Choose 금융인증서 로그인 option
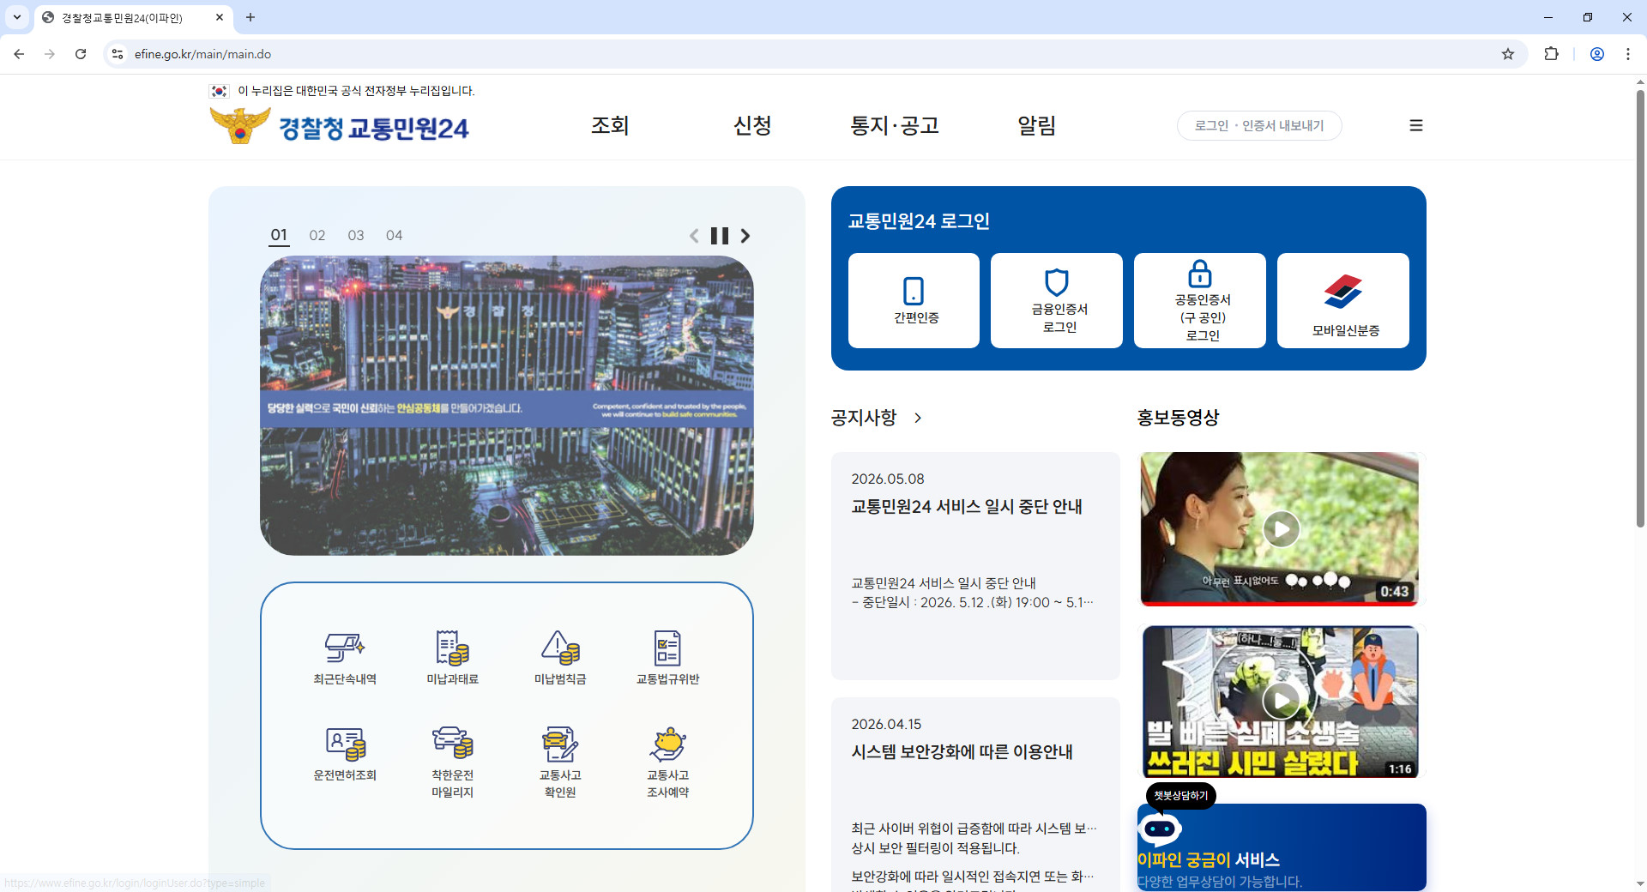The height and width of the screenshot is (892, 1647). coord(1057,300)
